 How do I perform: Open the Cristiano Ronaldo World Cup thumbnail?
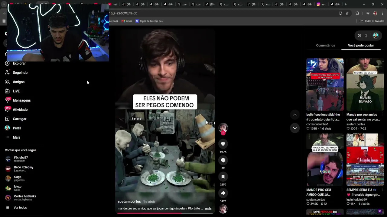coord(365,160)
